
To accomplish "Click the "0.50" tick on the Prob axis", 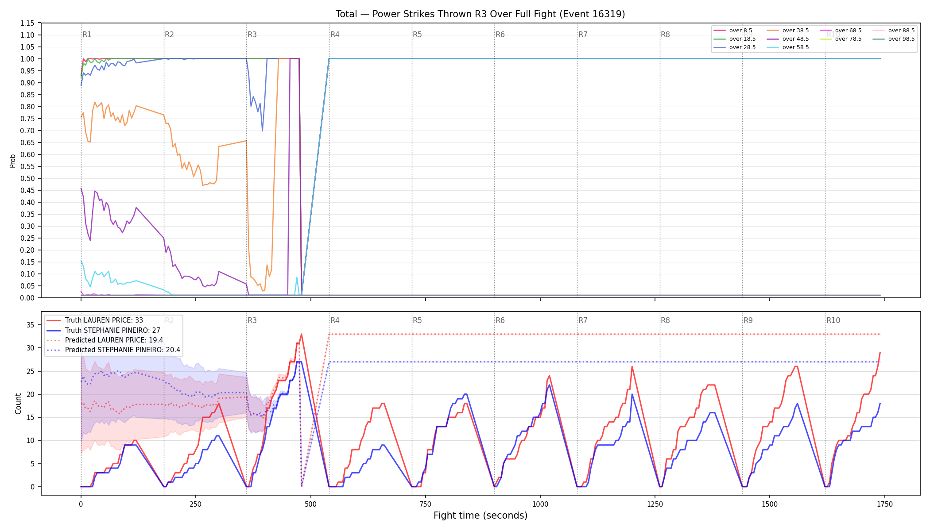I will pyautogui.click(x=27, y=178).
